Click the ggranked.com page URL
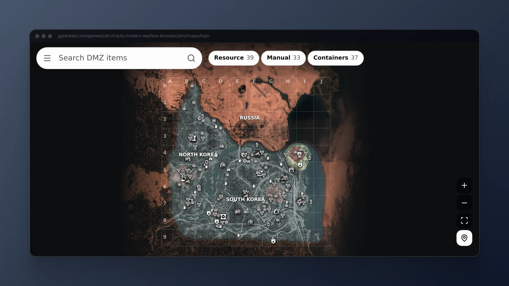The image size is (509, 286). (134, 36)
